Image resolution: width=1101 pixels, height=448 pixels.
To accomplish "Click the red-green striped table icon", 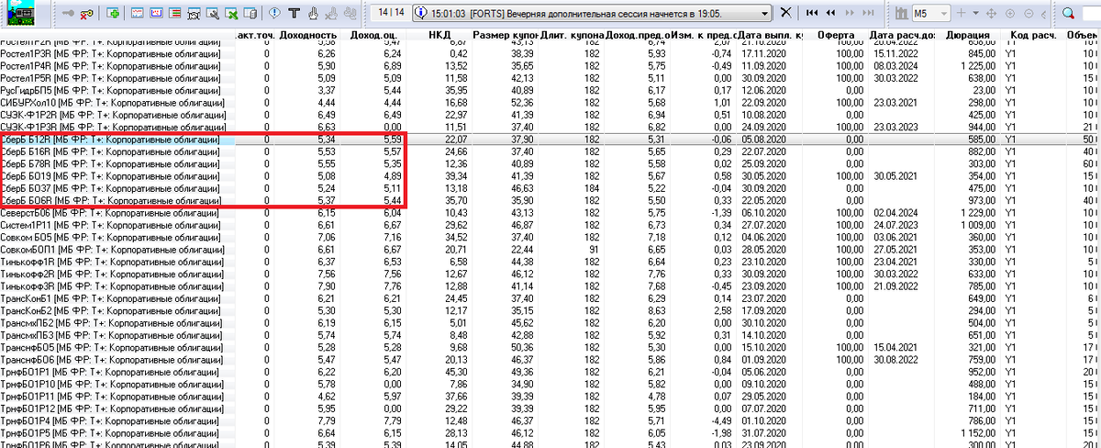I will click(x=174, y=14).
